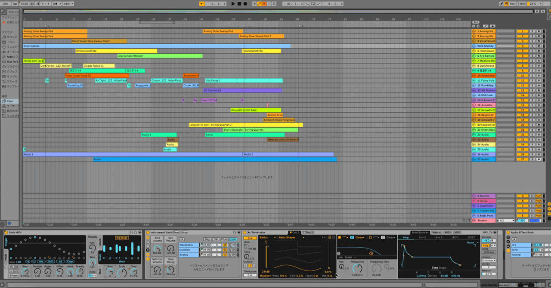The image size is (551, 288).
Task: Mute the '1 Analog Slo' track activator
Action: 522,31
